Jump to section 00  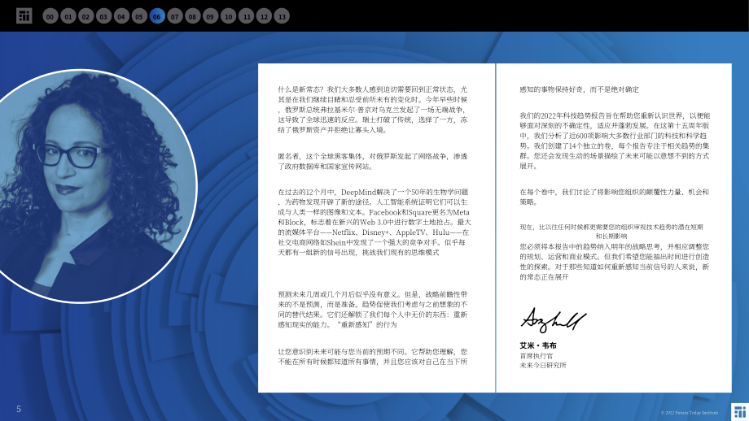50,16
